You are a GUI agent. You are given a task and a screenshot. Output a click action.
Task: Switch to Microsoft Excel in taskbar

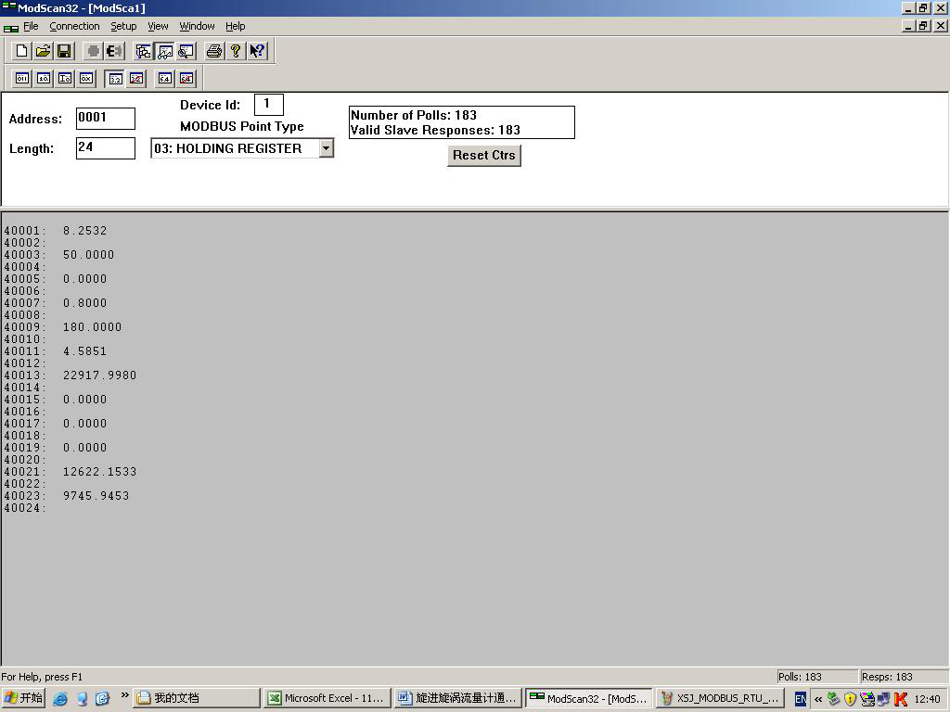coord(325,698)
